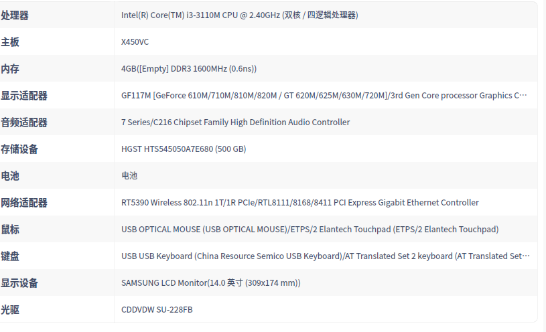Click the truncated USB Keyboard value
Viewport: 546px width, 332px height.
point(326,256)
